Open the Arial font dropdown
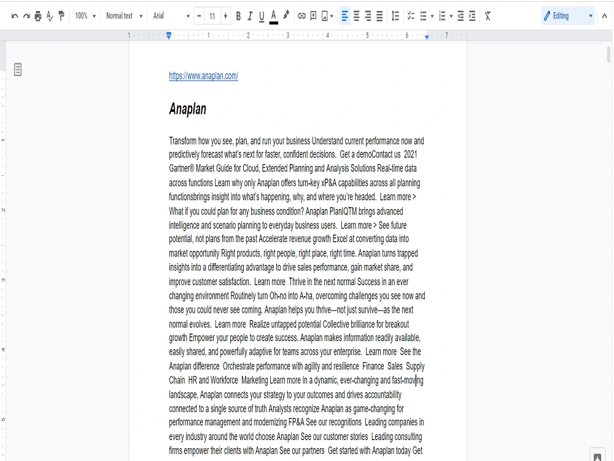 pos(171,16)
